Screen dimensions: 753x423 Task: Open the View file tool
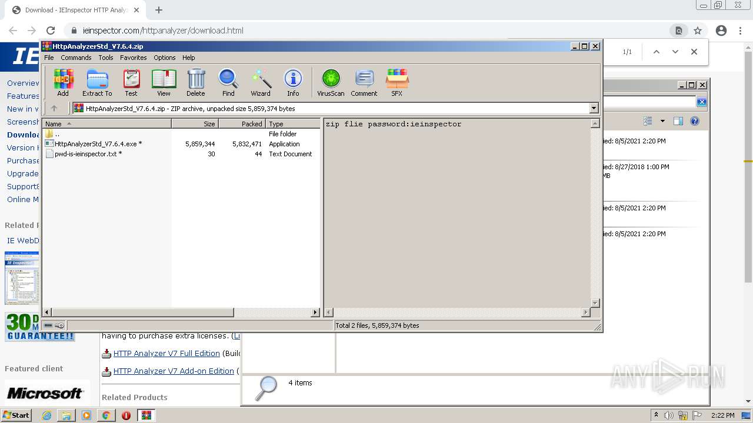[x=164, y=83]
